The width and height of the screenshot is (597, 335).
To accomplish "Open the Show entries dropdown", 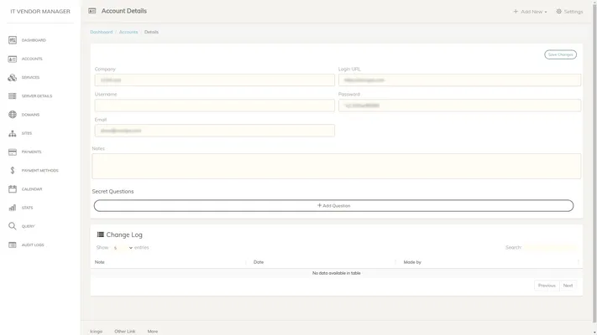I will (122, 248).
